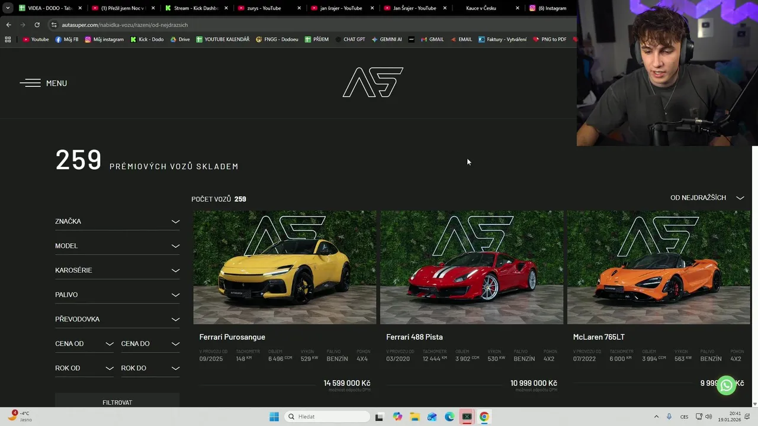Open the CENA DO dropdown
Screen dimensions: 758x426
tap(150, 344)
